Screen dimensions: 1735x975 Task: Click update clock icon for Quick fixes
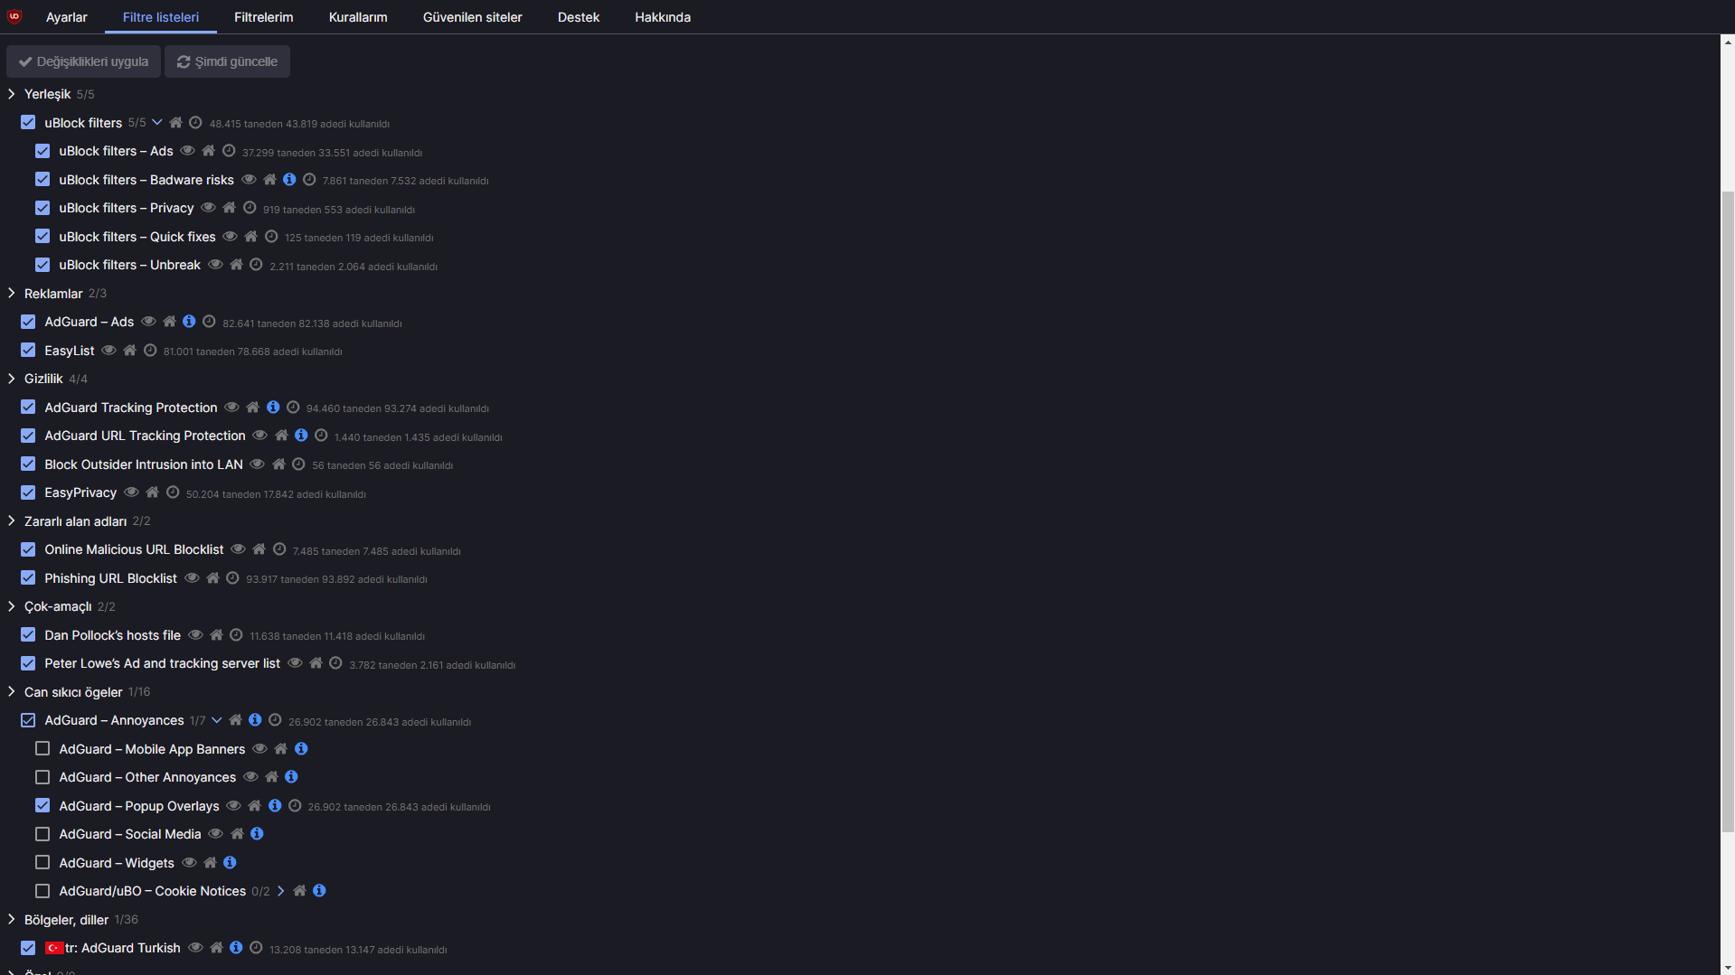coord(271,237)
